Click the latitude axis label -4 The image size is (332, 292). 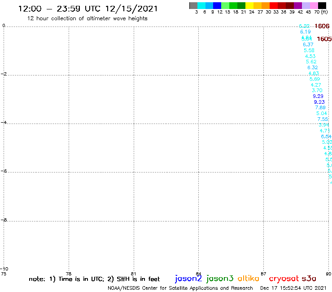(x=4, y=122)
